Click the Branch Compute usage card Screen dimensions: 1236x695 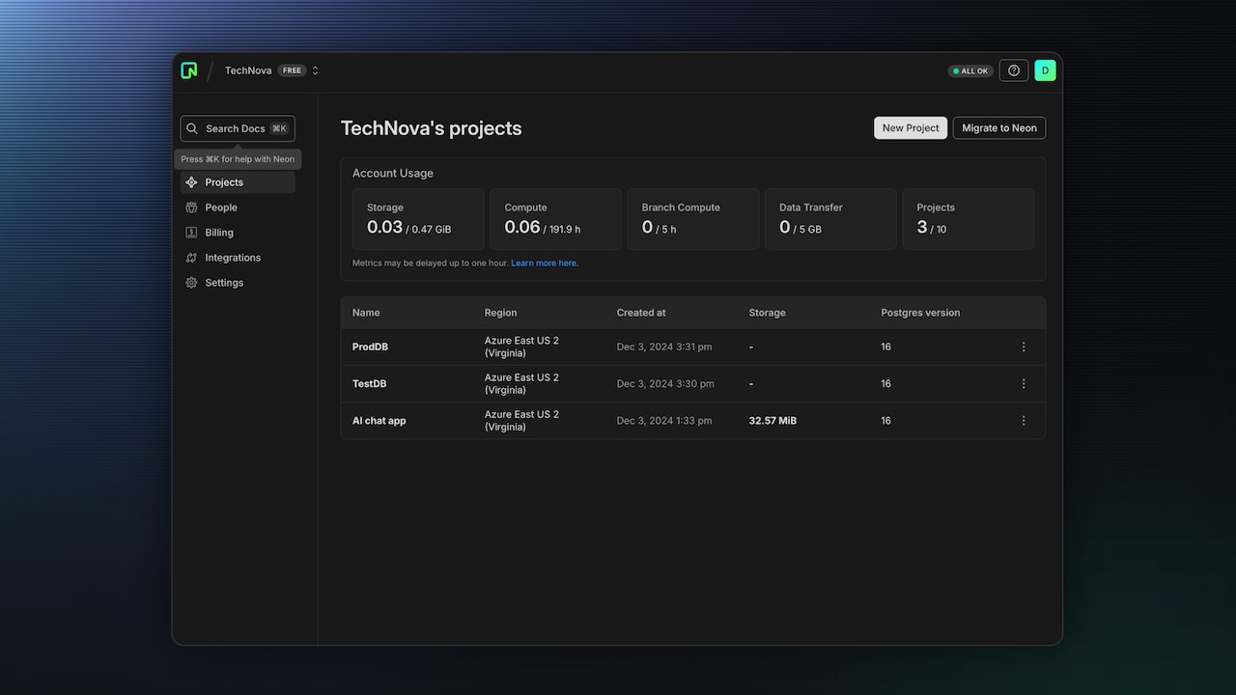pyautogui.click(x=693, y=219)
